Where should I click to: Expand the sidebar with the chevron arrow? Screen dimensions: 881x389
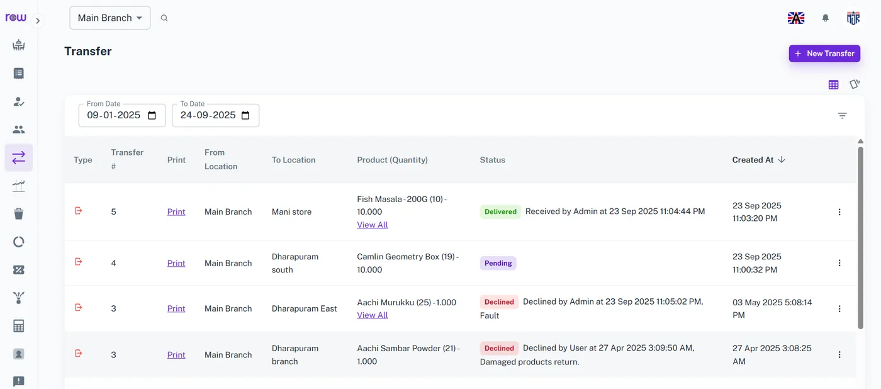click(38, 21)
